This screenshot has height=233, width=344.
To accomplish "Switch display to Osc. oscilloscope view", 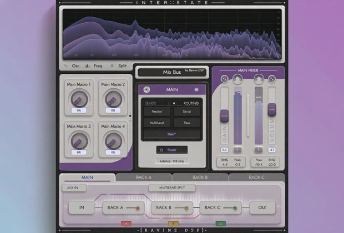I will (x=72, y=66).
